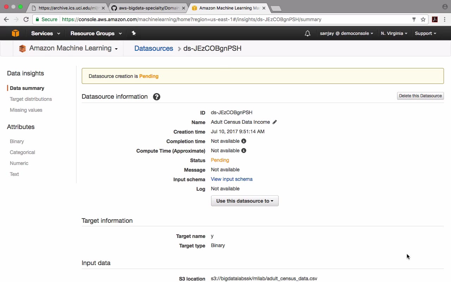
Task: Close the Amazon Machine Learning tab
Action: coord(264,8)
